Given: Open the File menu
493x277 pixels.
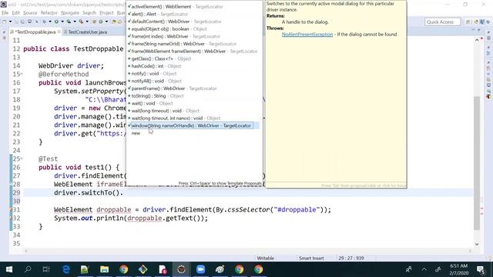Looking at the screenshot, I should click(x=5, y=13).
